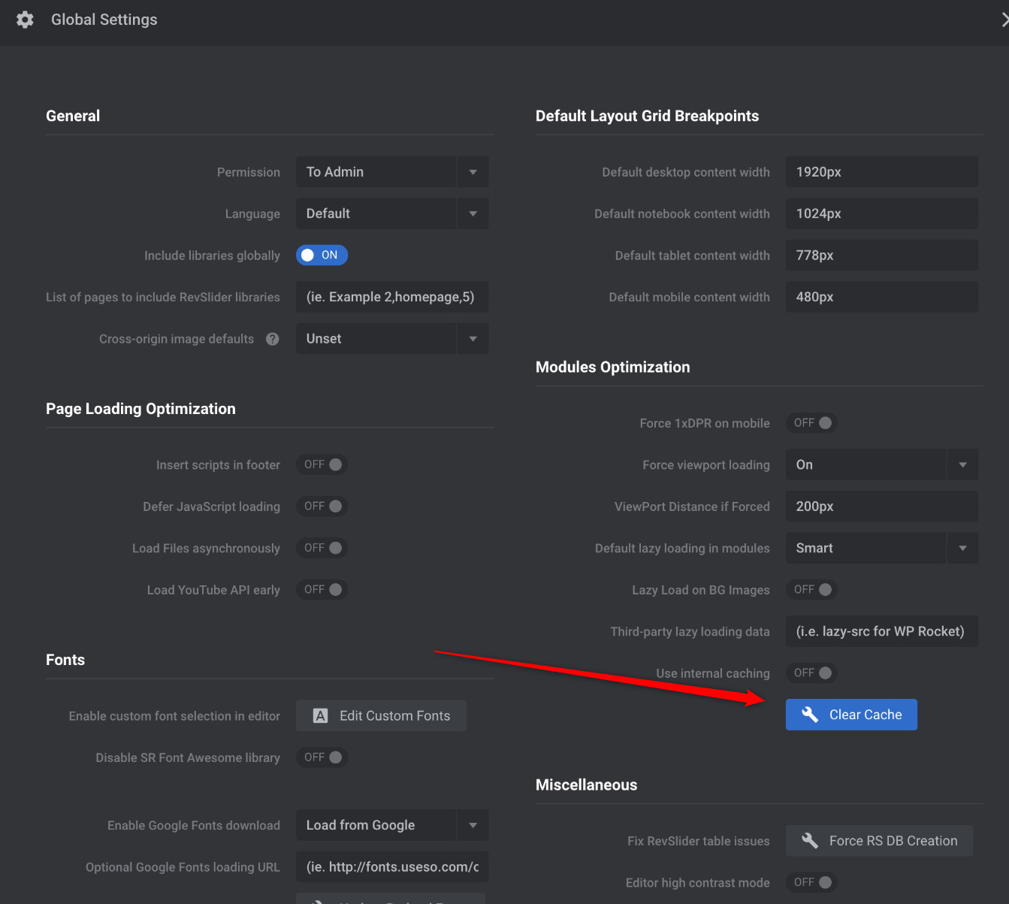Enable Lazy Load on BG Images
The width and height of the screenshot is (1009, 904).
[x=812, y=590]
